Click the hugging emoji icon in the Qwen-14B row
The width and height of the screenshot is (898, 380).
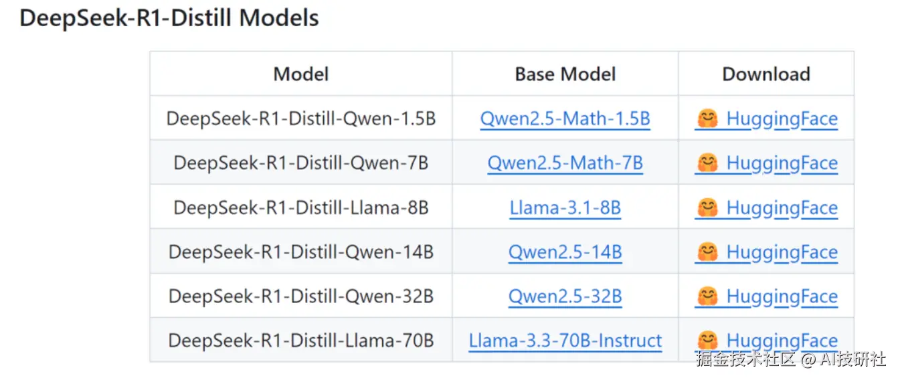pyautogui.click(x=707, y=252)
